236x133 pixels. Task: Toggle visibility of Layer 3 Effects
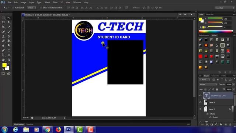tap(207, 114)
